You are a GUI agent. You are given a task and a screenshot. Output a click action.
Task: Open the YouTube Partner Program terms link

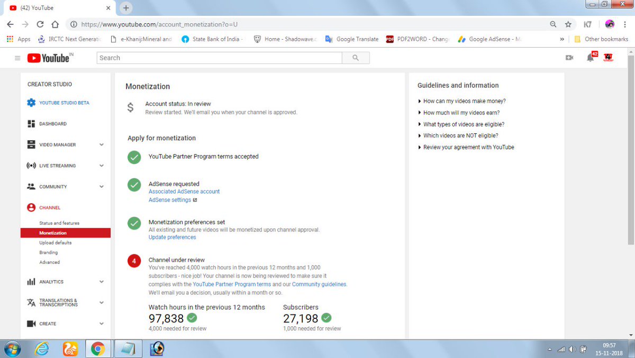232,284
